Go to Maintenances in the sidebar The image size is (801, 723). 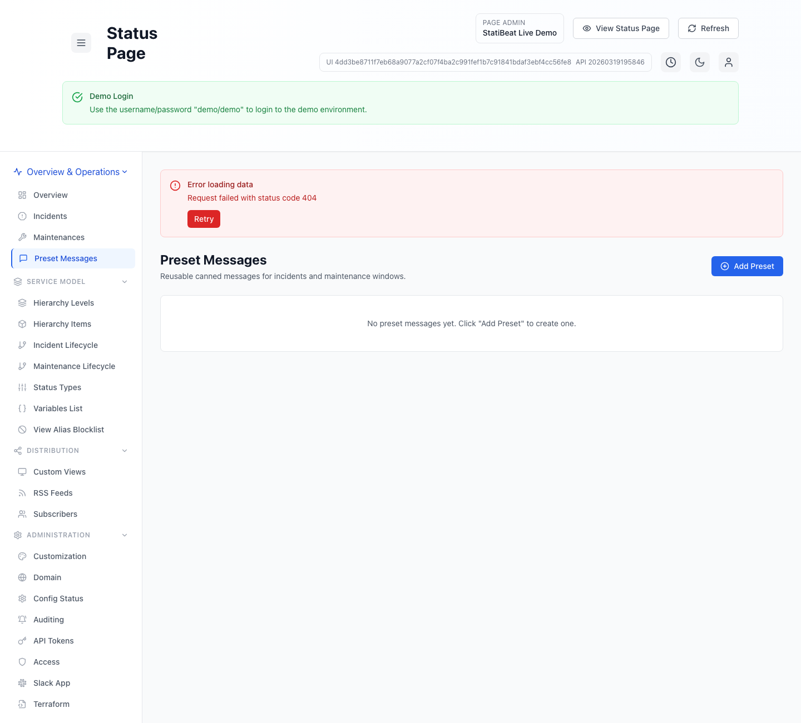point(59,237)
